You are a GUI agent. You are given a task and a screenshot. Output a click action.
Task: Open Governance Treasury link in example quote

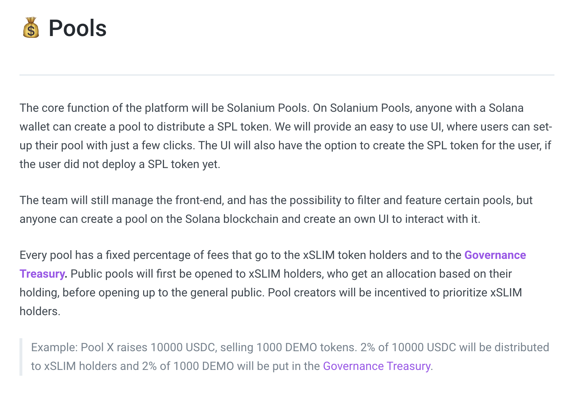tap(377, 366)
